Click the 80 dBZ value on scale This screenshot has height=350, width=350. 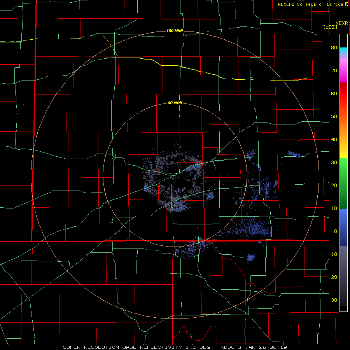pyautogui.click(x=334, y=48)
